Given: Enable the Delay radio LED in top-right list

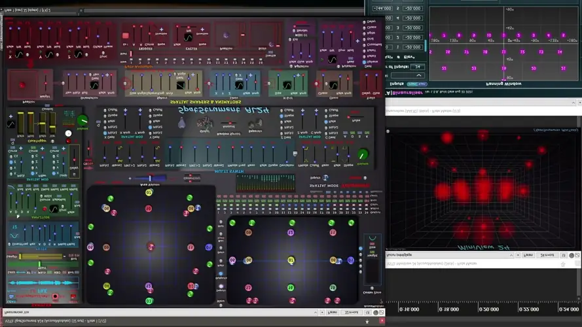Looking at the screenshot, I should point(365,22).
